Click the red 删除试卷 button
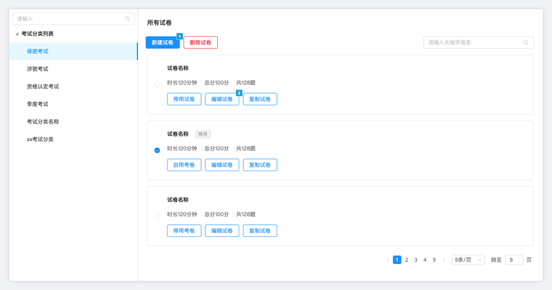The width and height of the screenshot is (552, 290). click(200, 43)
